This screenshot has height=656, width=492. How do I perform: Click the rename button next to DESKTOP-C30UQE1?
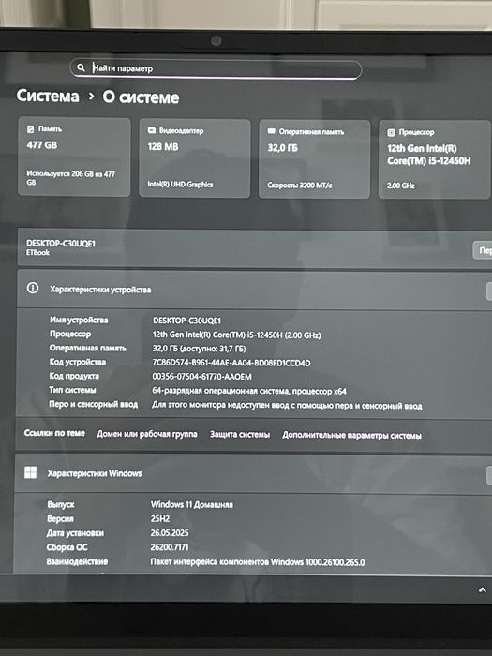click(483, 250)
